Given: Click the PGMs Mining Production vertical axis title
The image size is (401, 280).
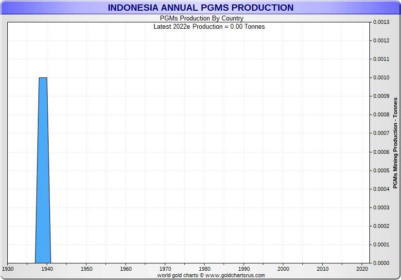Looking at the screenshot, I should (395, 143).
